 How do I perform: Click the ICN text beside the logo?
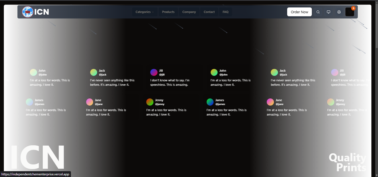(42, 12)
